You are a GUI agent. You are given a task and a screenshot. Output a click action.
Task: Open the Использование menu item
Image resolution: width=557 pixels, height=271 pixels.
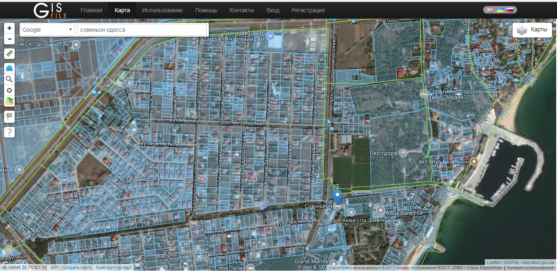pyautogui.click(x=162, y=10)
